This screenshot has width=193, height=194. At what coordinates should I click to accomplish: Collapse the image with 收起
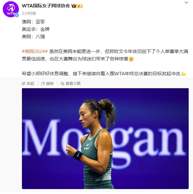tap(28, 84)
